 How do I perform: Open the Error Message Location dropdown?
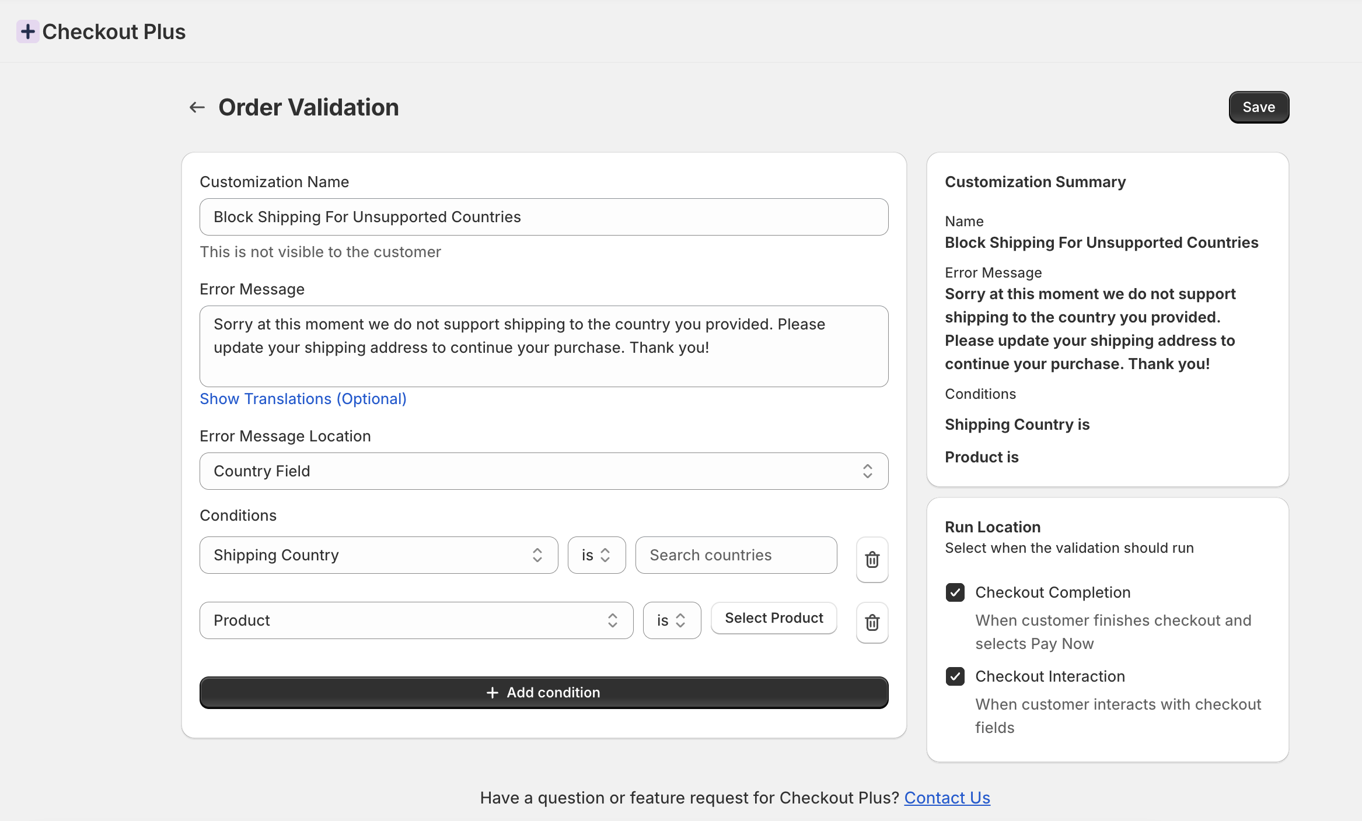[543, 471]
